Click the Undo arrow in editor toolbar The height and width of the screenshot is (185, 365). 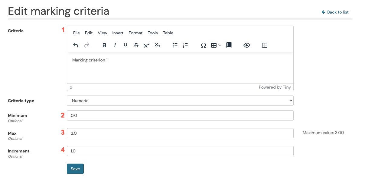(x=76, y=45)
